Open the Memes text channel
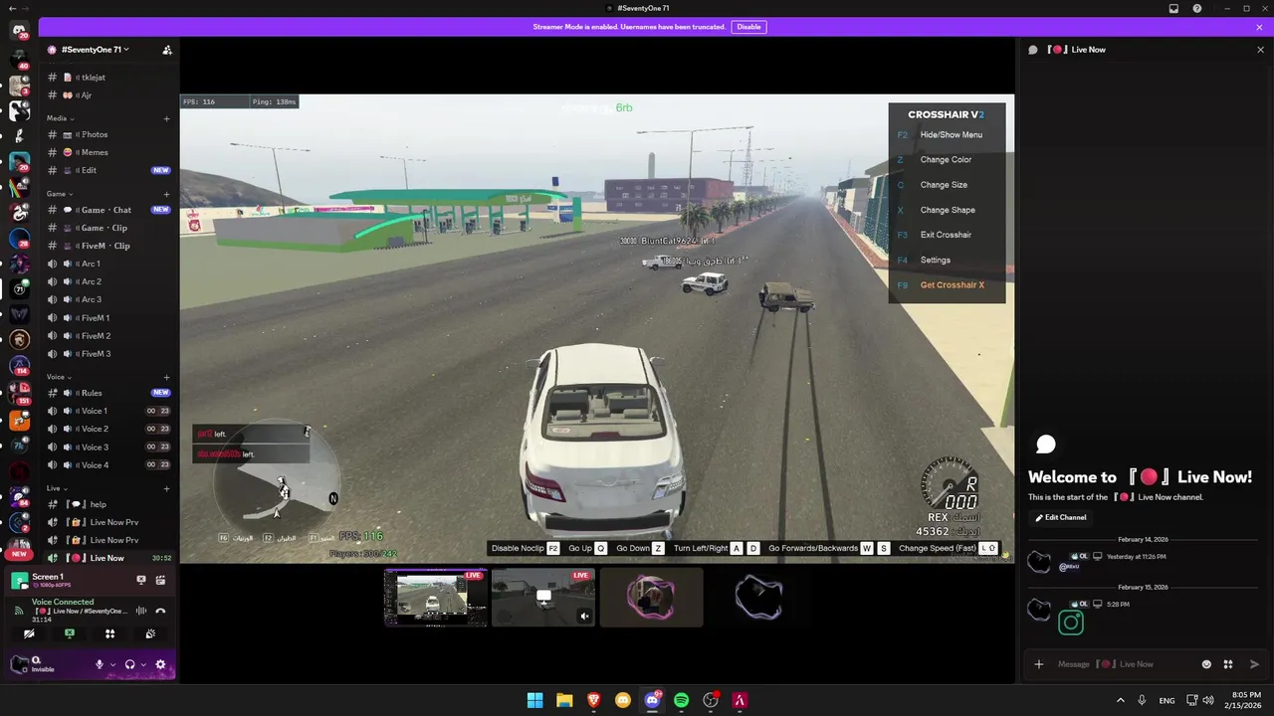Viewport: 1274px width, 716px height. coord(108,152)
